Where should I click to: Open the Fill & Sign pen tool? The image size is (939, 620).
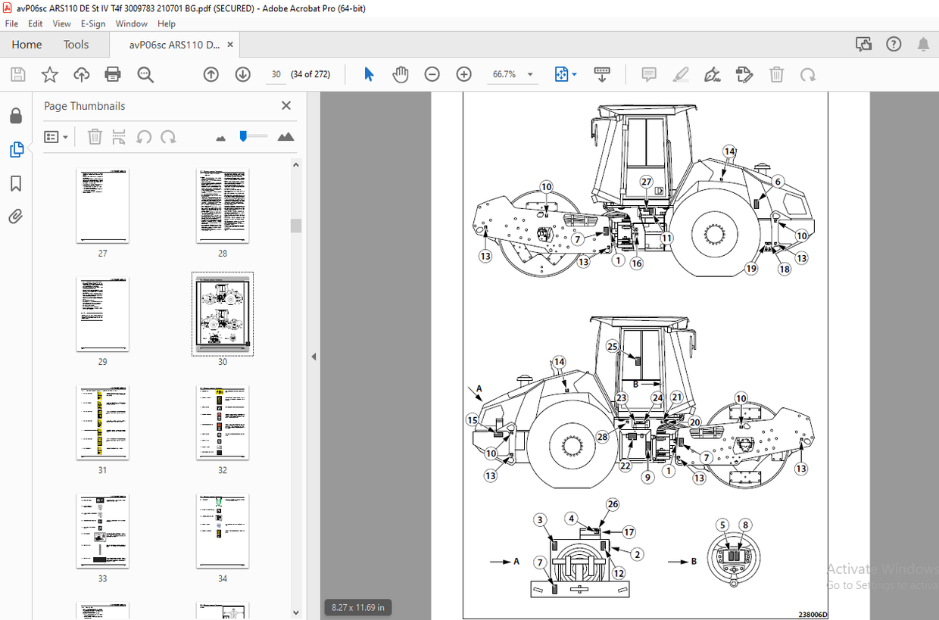coord(712,74)
